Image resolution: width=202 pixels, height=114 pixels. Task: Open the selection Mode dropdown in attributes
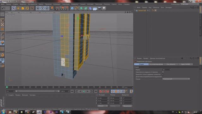(176, 79)
